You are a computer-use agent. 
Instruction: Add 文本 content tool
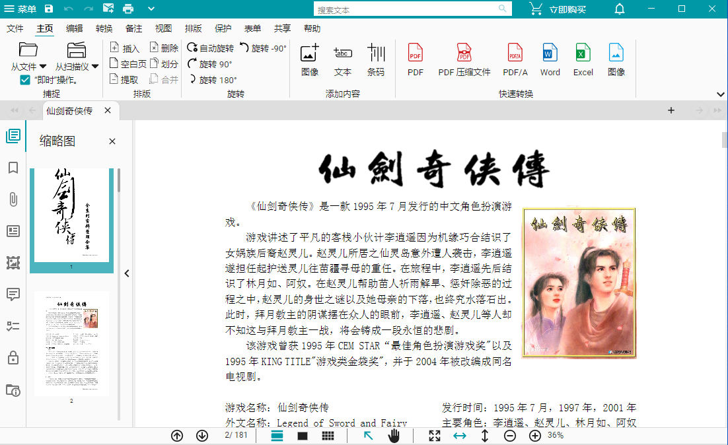[343, 60]
